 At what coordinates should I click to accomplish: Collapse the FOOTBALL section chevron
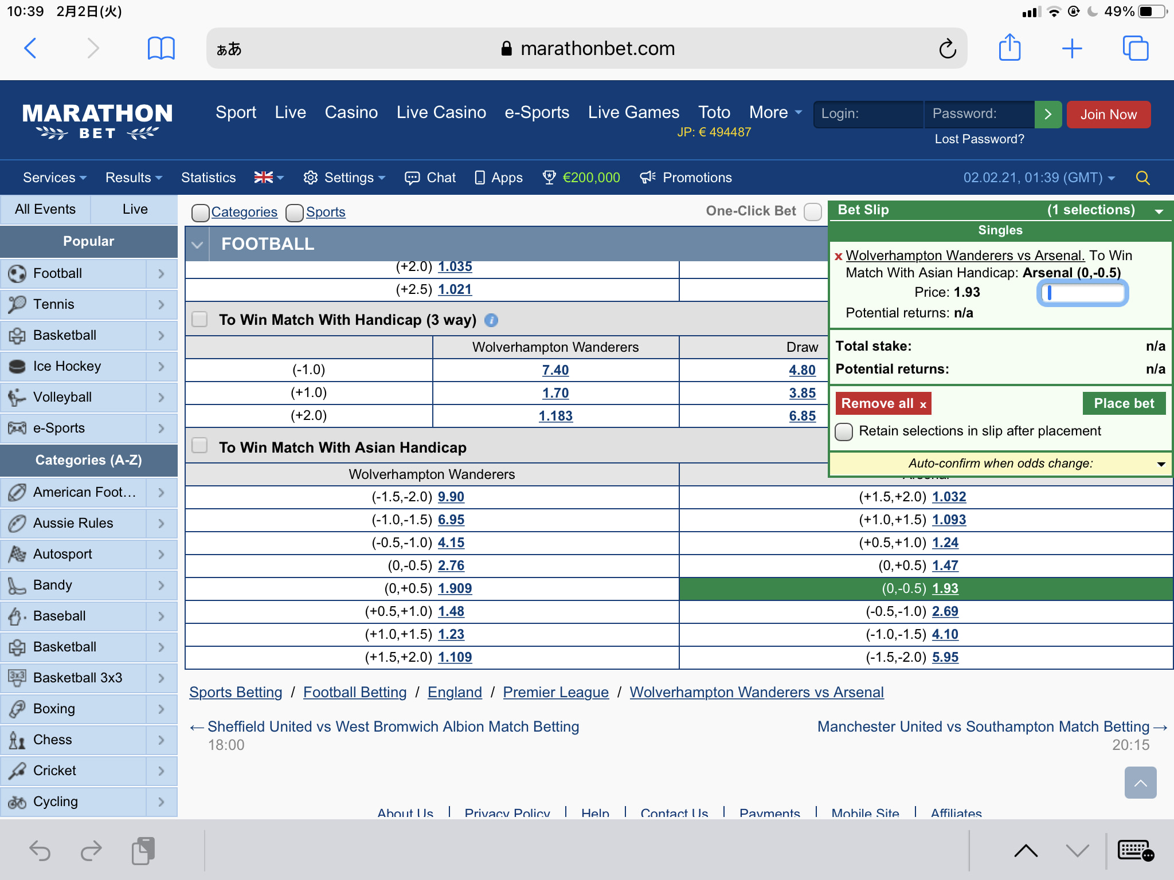197,245
